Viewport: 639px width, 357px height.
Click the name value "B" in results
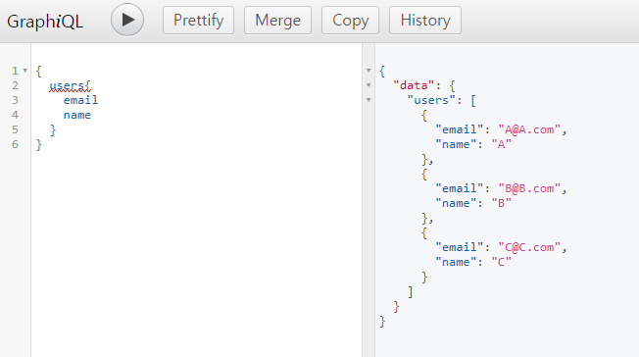pos(501,203)
